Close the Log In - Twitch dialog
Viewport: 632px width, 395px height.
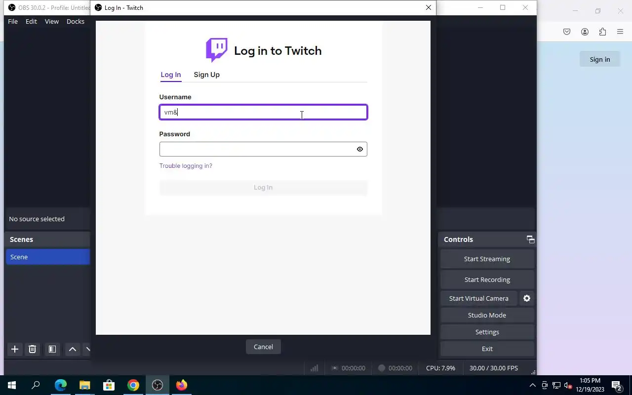coord(428,7)
